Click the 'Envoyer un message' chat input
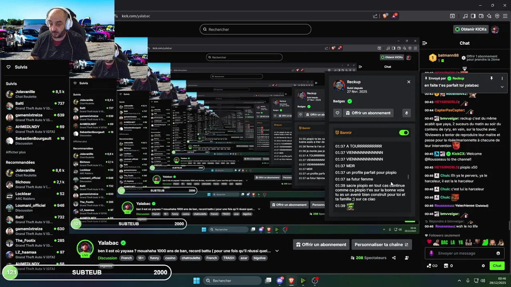Image resolution: width=511 pixels, height=287 pixels. coord(465,253)
